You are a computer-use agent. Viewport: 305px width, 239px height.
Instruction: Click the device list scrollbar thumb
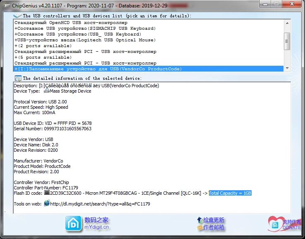tap(287, 41)
